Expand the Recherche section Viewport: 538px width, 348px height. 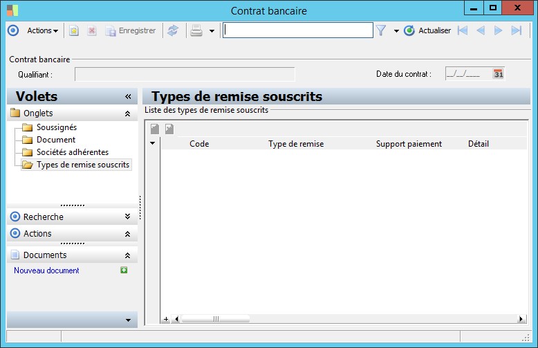tap(127, 217)
